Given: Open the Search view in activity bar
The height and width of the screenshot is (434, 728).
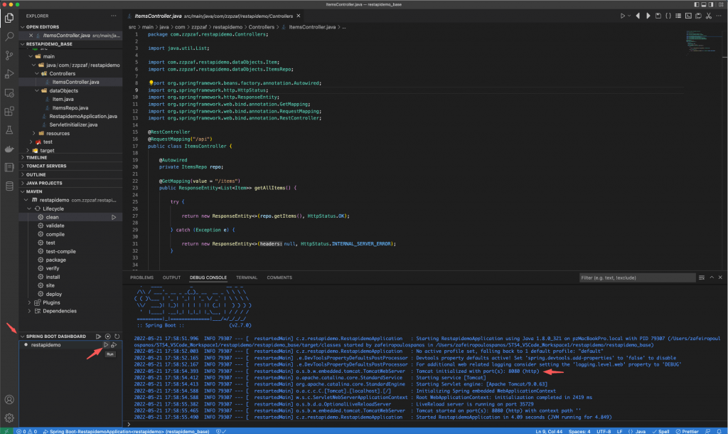Looking at the screenshot, I should point(9,36).
